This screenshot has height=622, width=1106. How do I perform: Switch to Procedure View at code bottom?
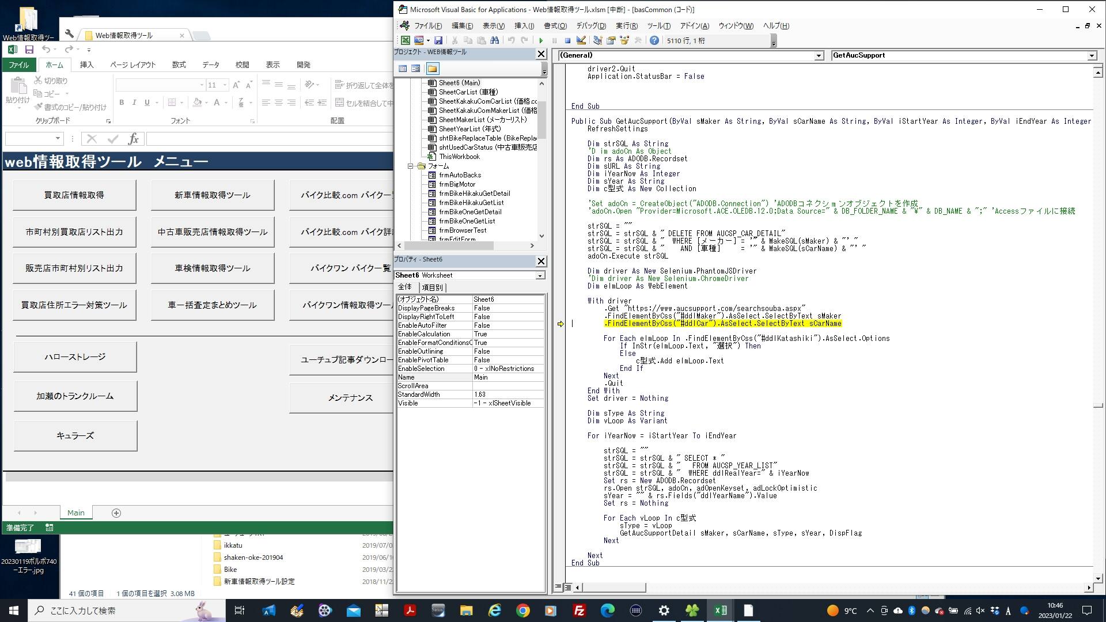point(558,587)
